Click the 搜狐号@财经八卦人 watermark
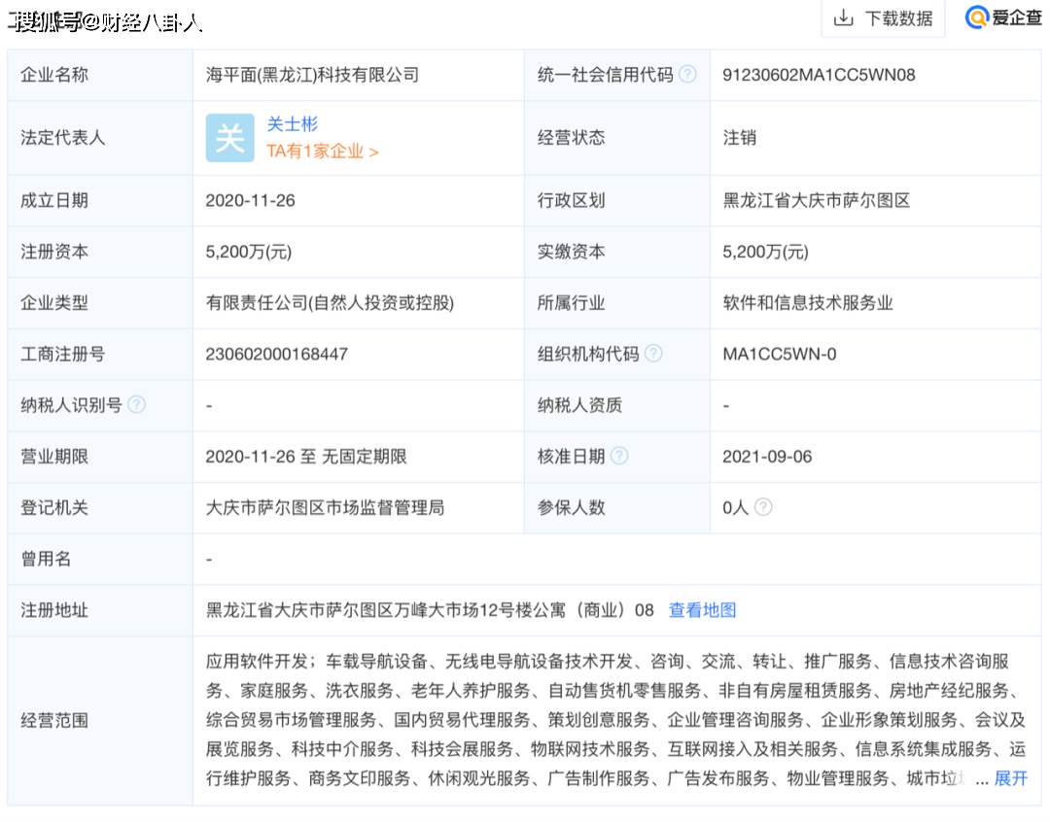 105,21
